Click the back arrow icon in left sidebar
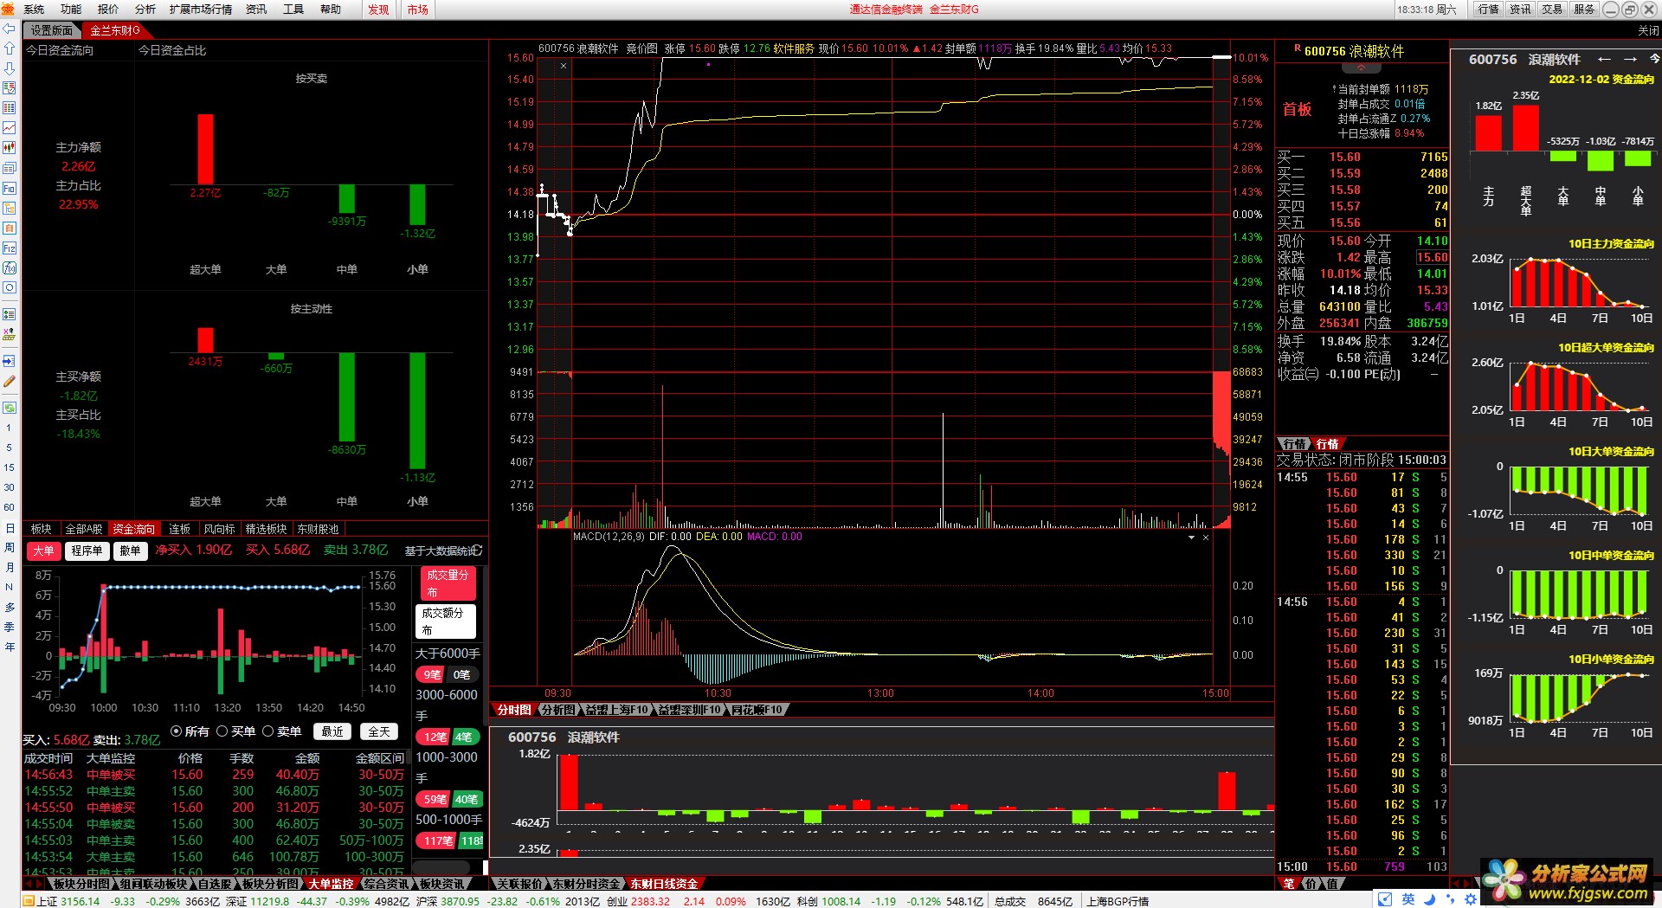 pyautogui.click(x=10, y=28)
